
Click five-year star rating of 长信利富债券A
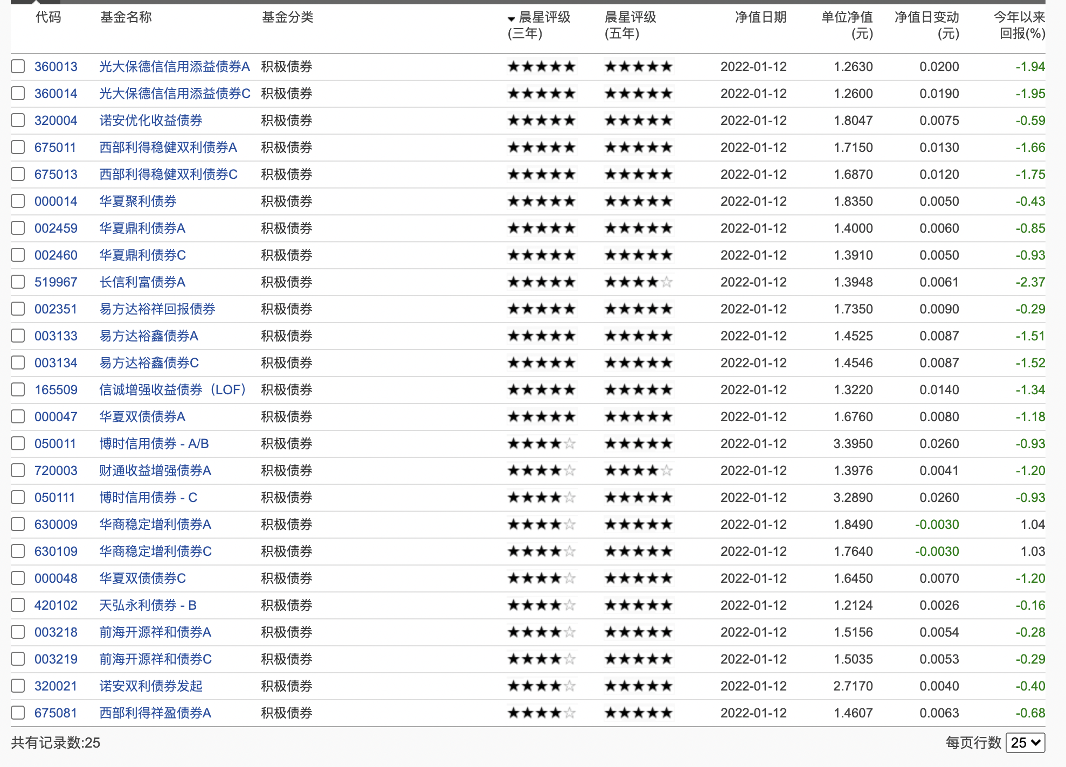click(639, 282)
